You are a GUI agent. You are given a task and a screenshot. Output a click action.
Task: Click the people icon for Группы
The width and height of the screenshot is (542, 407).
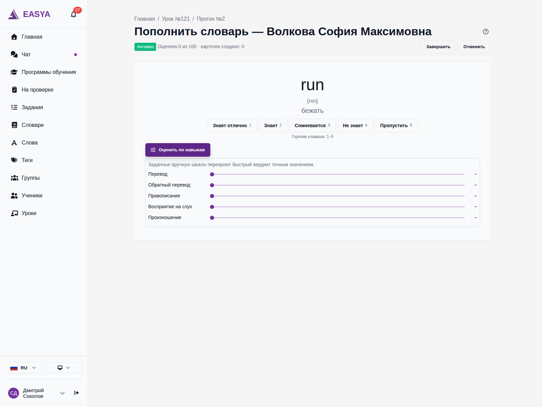(14, 178)
